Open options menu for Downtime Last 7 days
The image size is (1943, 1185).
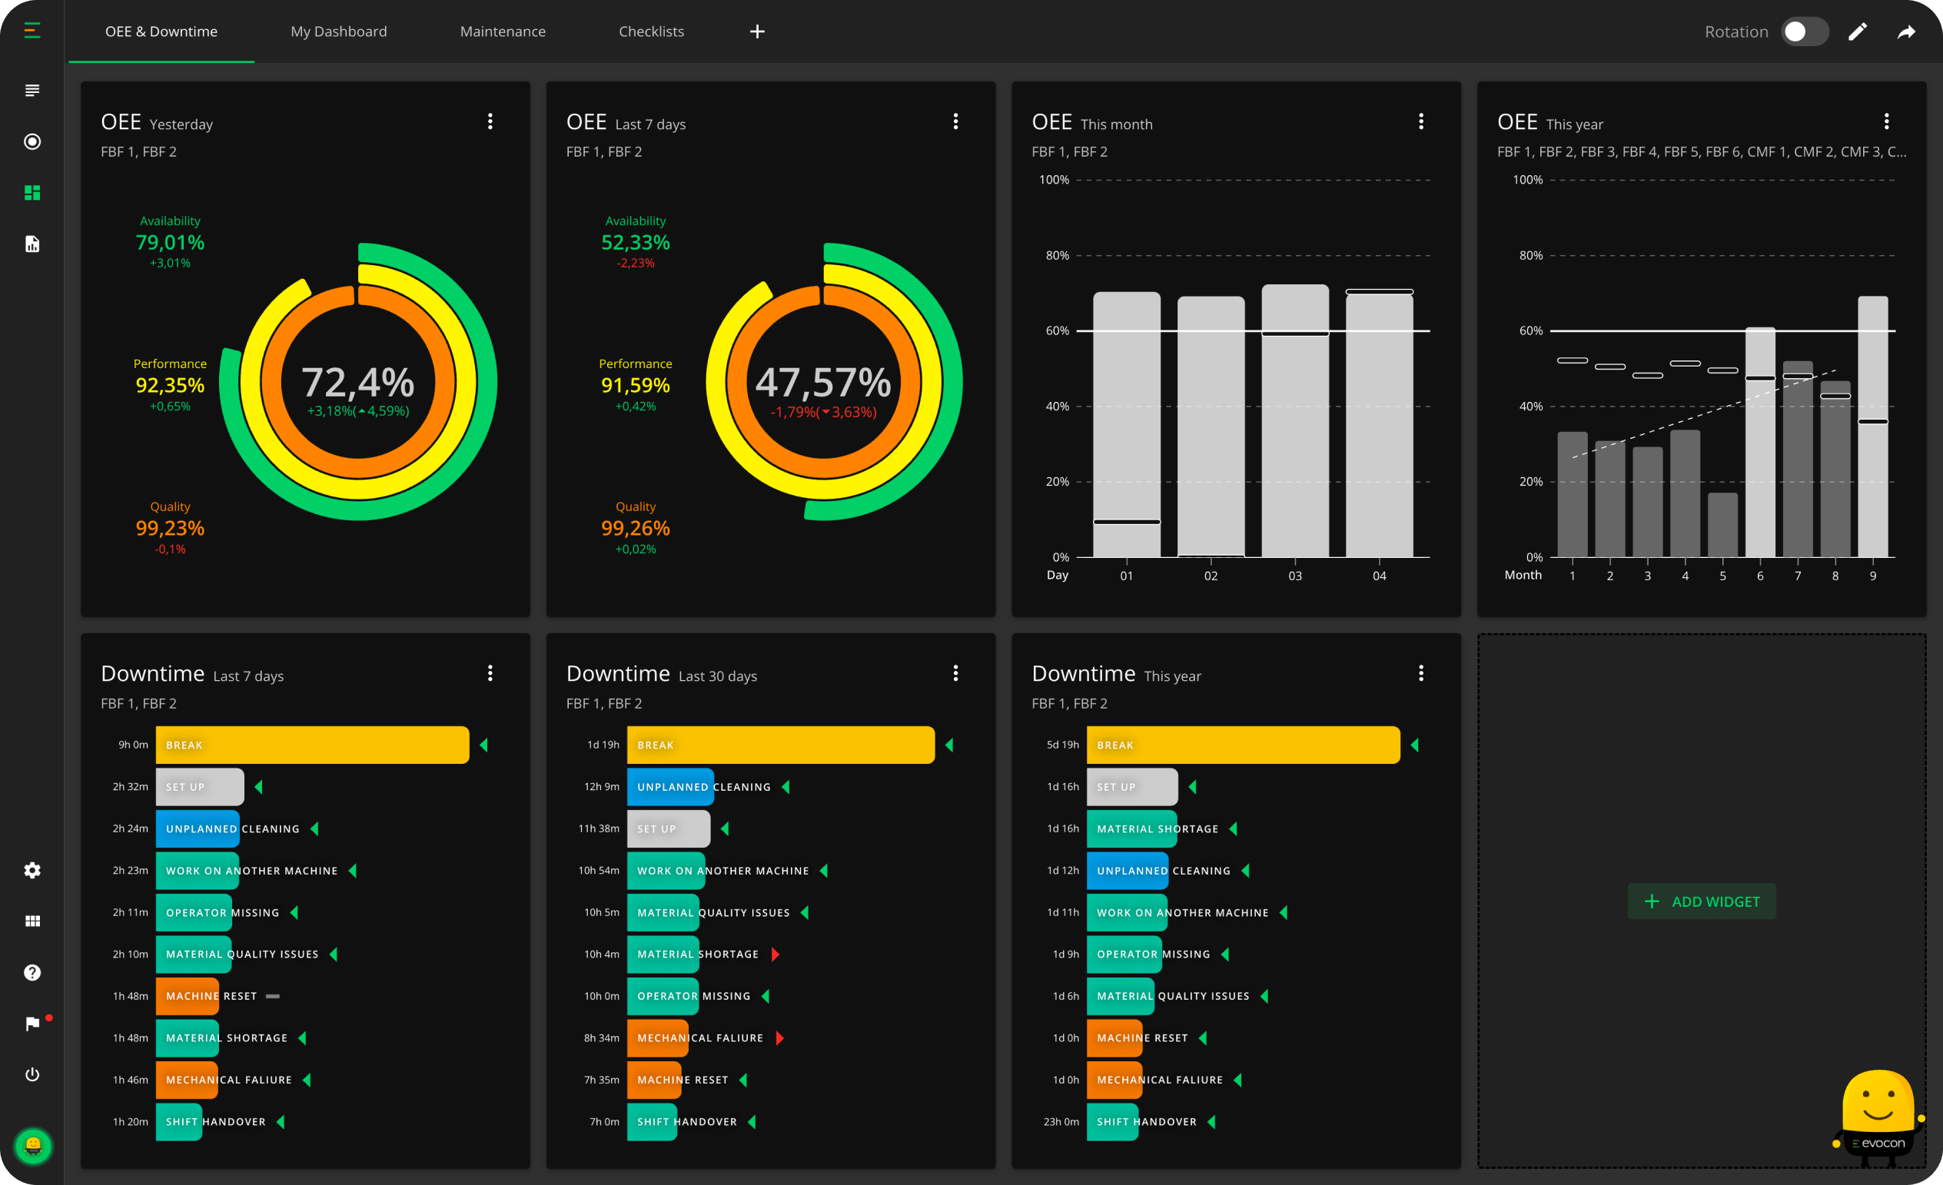490,673
